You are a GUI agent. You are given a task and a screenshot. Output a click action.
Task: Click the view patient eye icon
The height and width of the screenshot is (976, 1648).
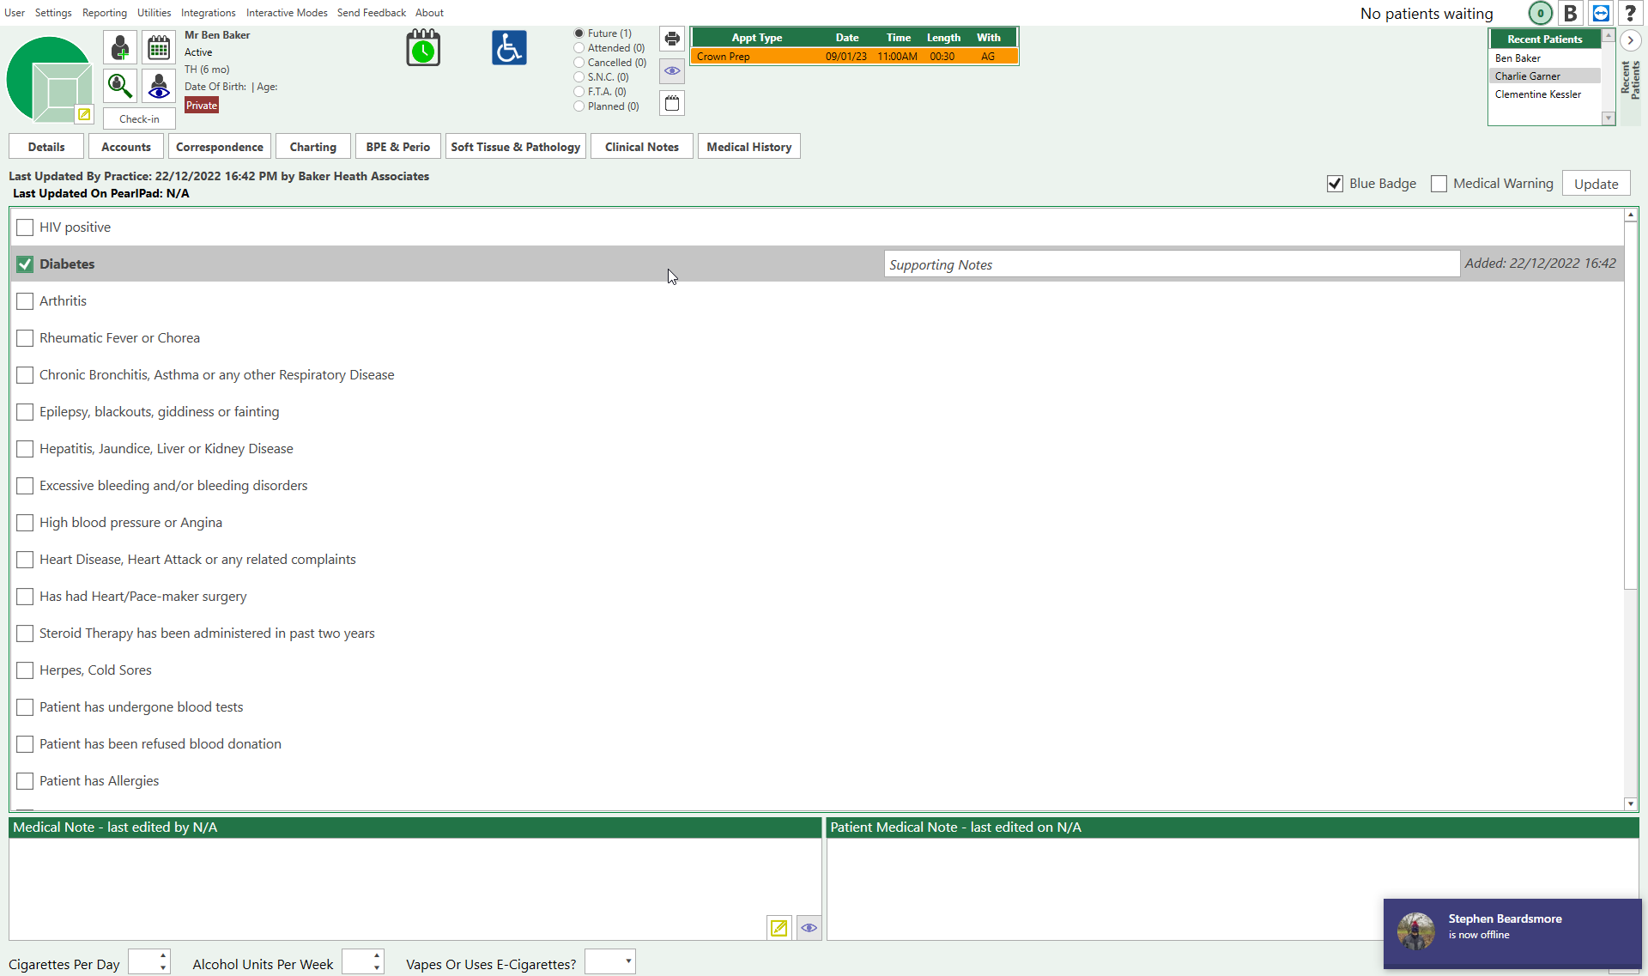click(x=159, y=86)
